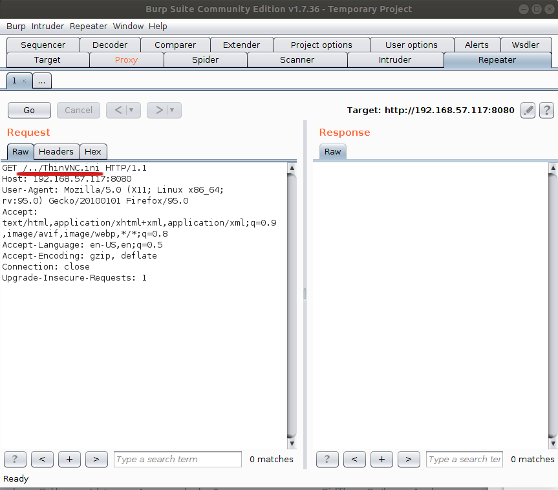Focus the response search term field
Image resolution: width=558 pixels, height=490 pixels.
(464, 460)
